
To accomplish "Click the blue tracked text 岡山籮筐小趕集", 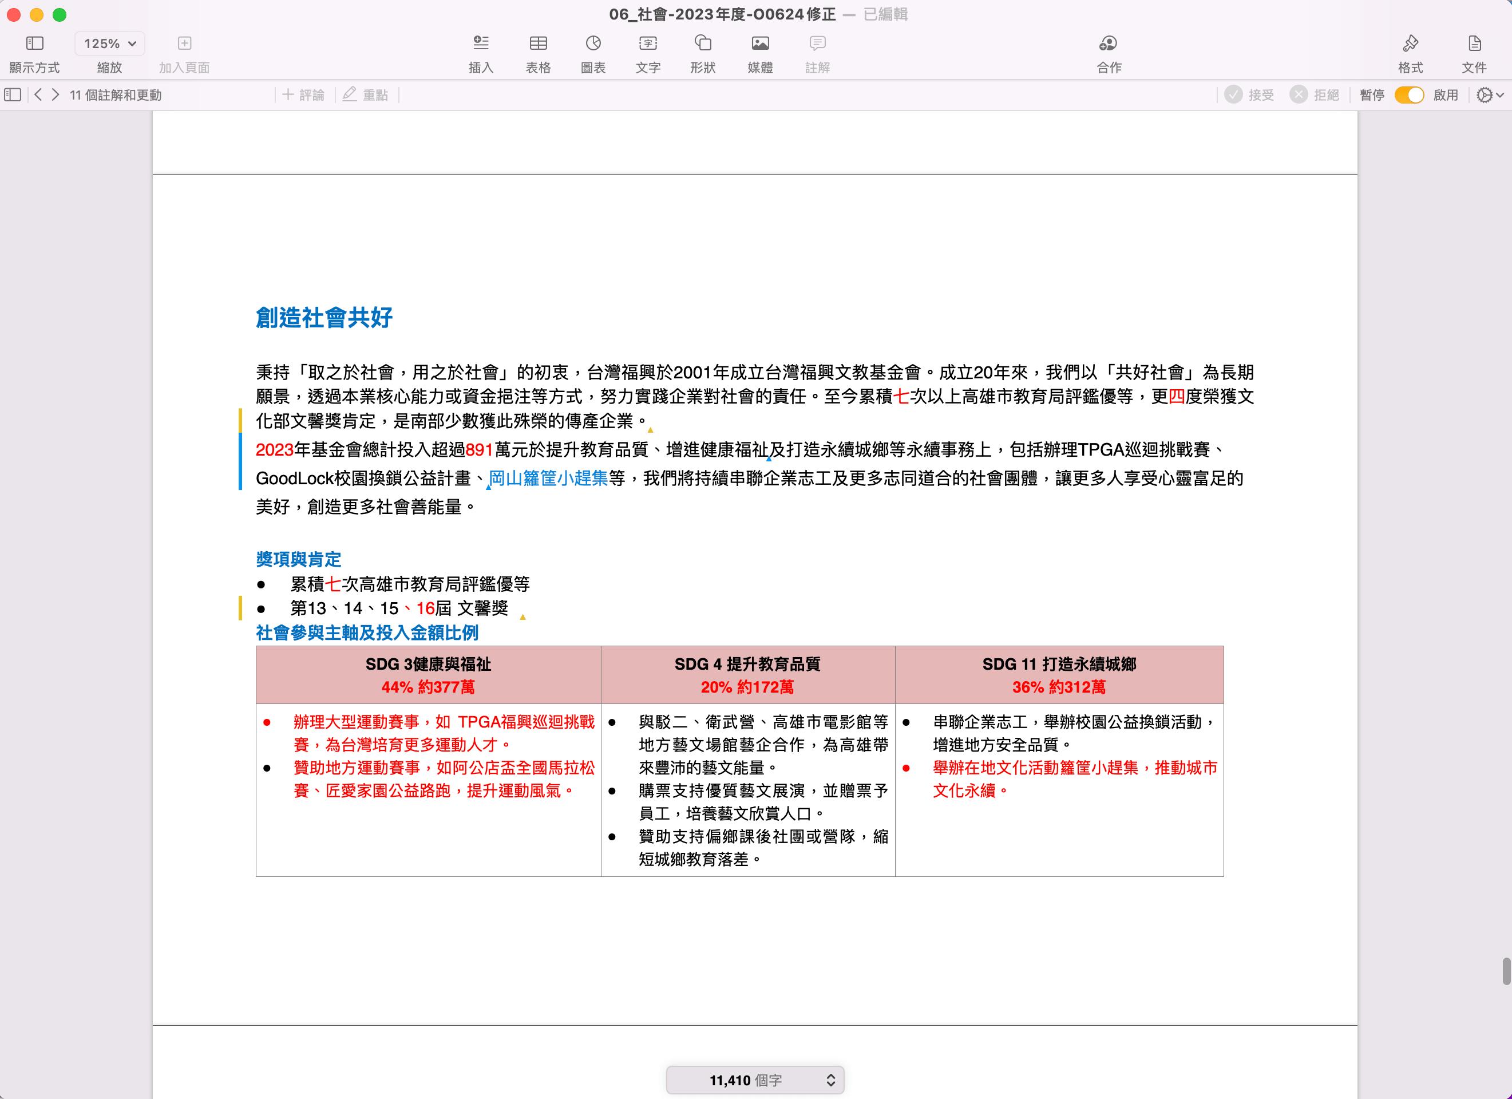I will (x=548, y=478).
